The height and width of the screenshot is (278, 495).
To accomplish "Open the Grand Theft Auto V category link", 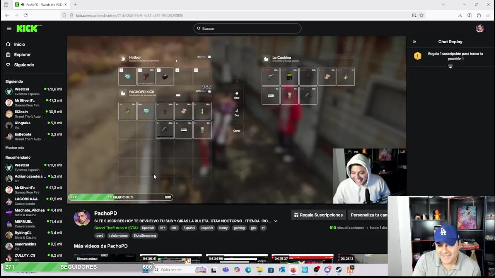I will click(x=116, y=228).
